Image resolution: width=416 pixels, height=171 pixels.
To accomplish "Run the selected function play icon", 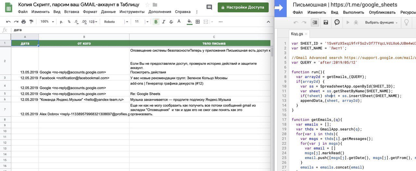I will point(348,22).
